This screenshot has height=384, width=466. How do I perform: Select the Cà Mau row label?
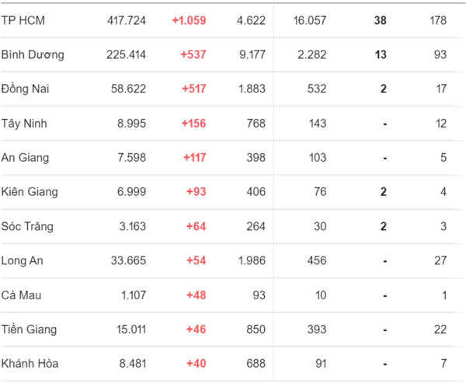coord(21,295)
